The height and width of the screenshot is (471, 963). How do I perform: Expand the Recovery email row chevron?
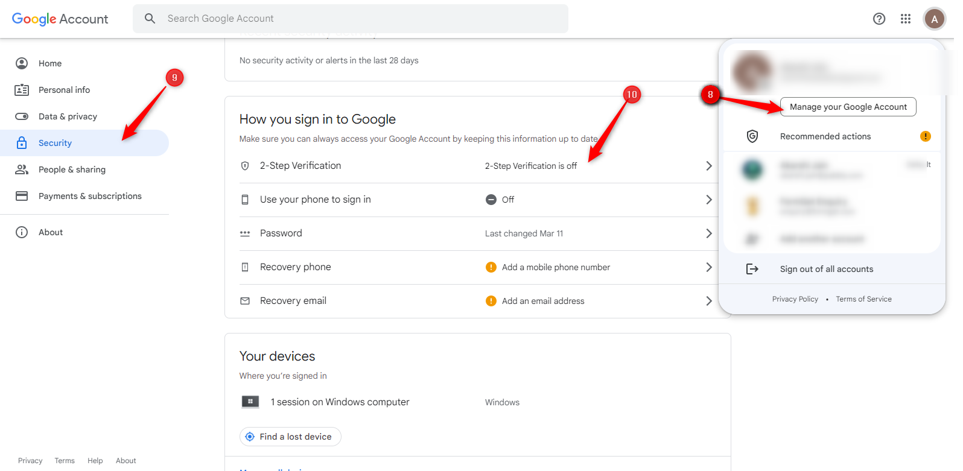click(x=709, y=301)
